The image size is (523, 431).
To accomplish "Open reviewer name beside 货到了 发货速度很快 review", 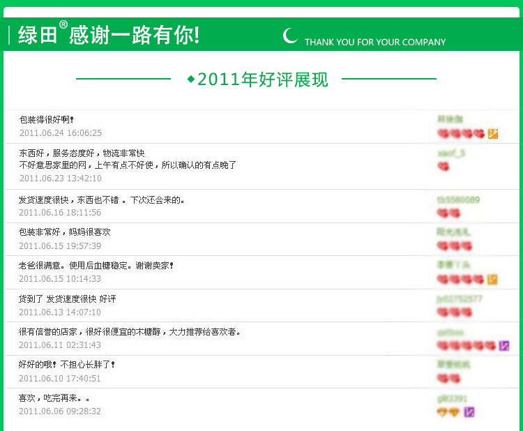I will click(x=460, y=298).
